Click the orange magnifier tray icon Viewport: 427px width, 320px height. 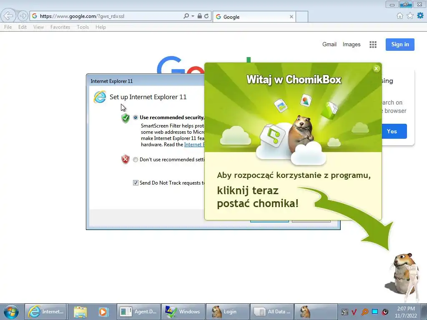364,312
